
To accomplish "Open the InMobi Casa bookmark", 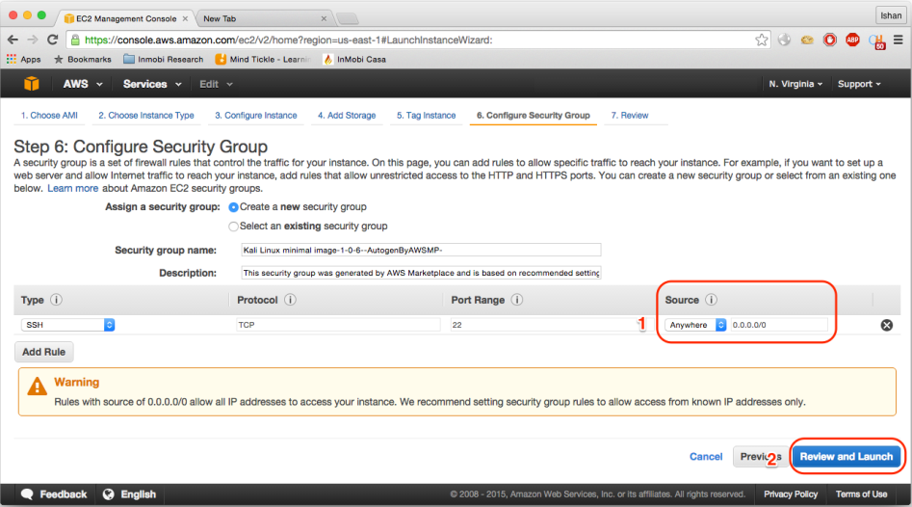I will click(x=354, y=59).
